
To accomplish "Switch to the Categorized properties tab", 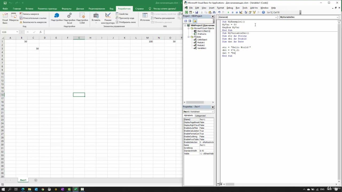I will (200, 116).
